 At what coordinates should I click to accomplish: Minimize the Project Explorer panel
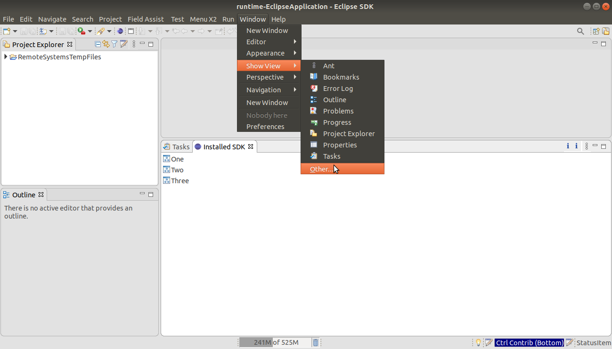142,43
